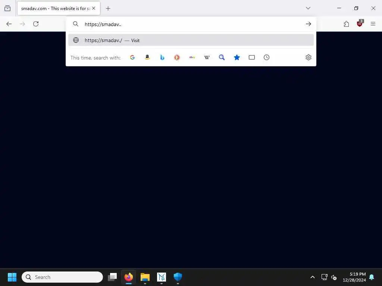Search with Amazon engine icon

pyautogui.click(x=147, y=57)
